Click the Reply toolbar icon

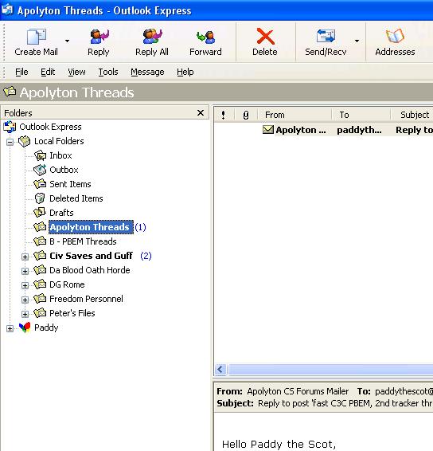pos(99,37)
